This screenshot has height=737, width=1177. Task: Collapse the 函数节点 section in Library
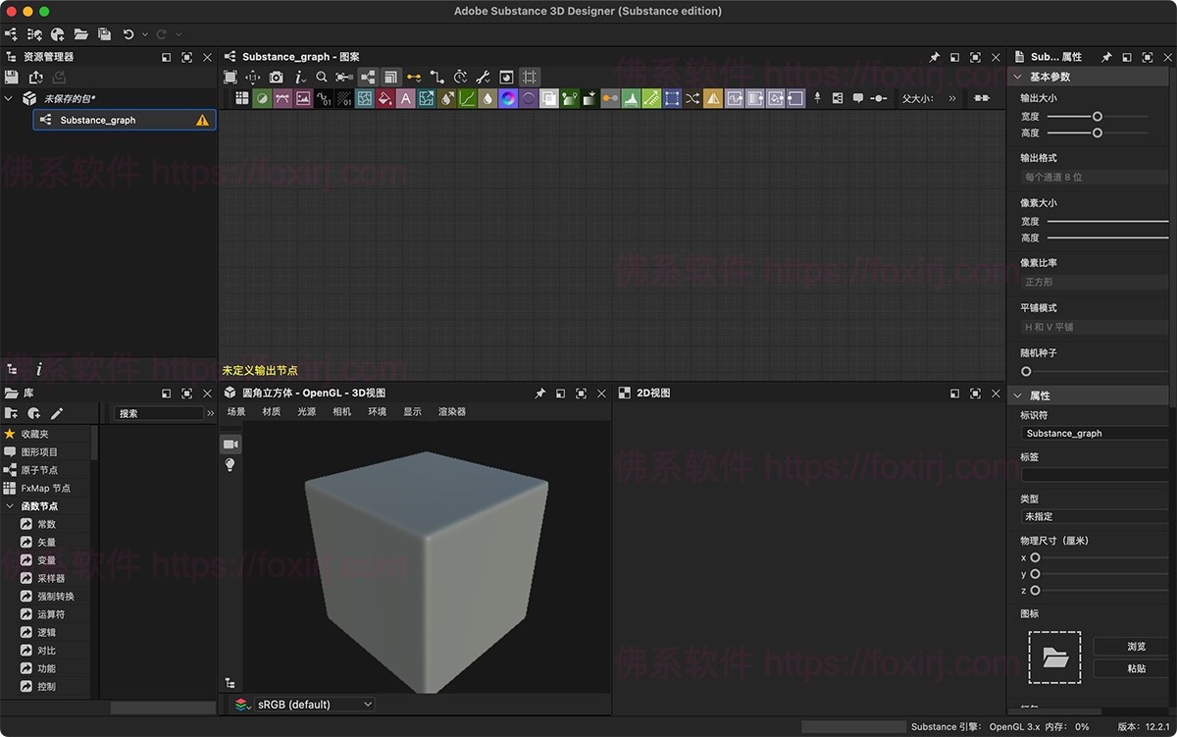click(x=10, y=505)
